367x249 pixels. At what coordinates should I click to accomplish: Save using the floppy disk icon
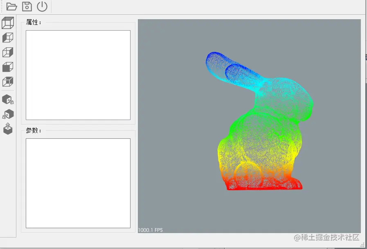27,7
